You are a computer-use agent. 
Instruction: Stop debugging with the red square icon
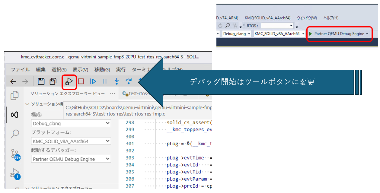(x=81, y=81)
